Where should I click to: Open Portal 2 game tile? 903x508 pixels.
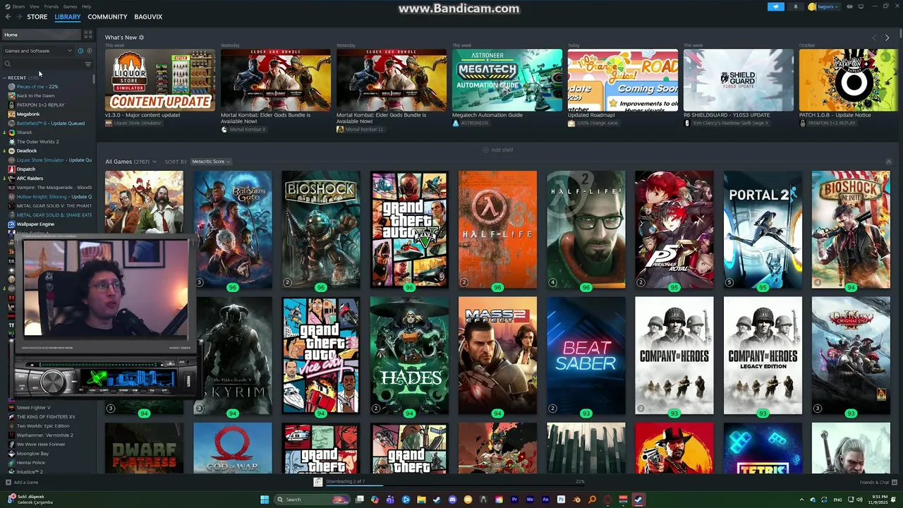click(763, 229)
